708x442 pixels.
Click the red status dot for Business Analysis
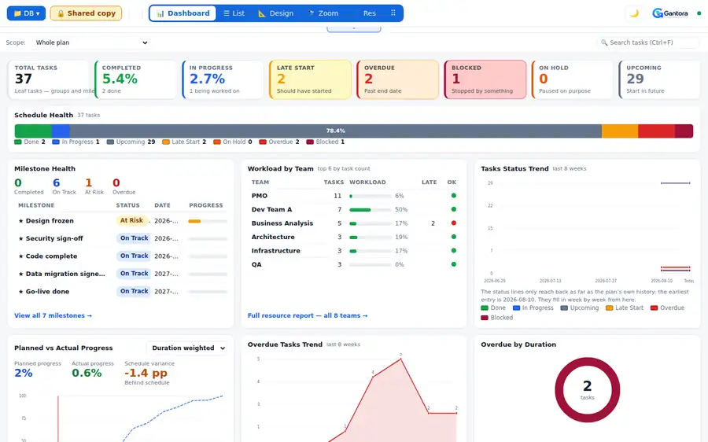pos(453,223)
